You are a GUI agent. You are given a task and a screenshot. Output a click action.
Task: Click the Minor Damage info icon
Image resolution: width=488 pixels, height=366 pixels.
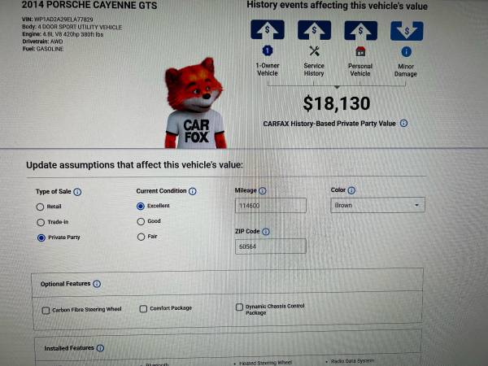406,52
